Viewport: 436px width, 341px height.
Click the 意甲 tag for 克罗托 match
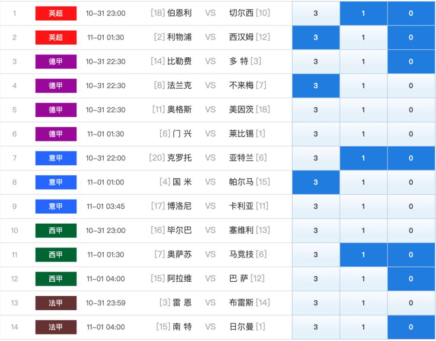56,158
